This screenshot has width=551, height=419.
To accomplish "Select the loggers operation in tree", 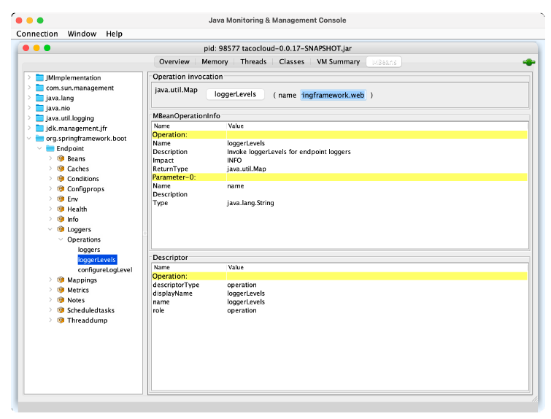I will coord(89,250).
